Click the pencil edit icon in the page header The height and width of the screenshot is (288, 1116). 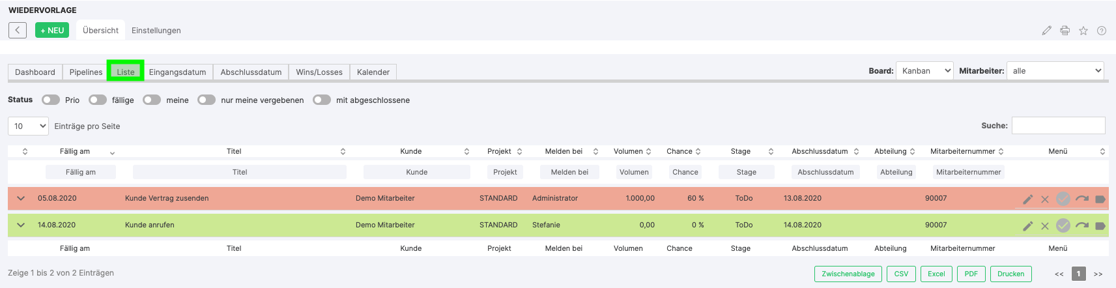(1046, 31)
